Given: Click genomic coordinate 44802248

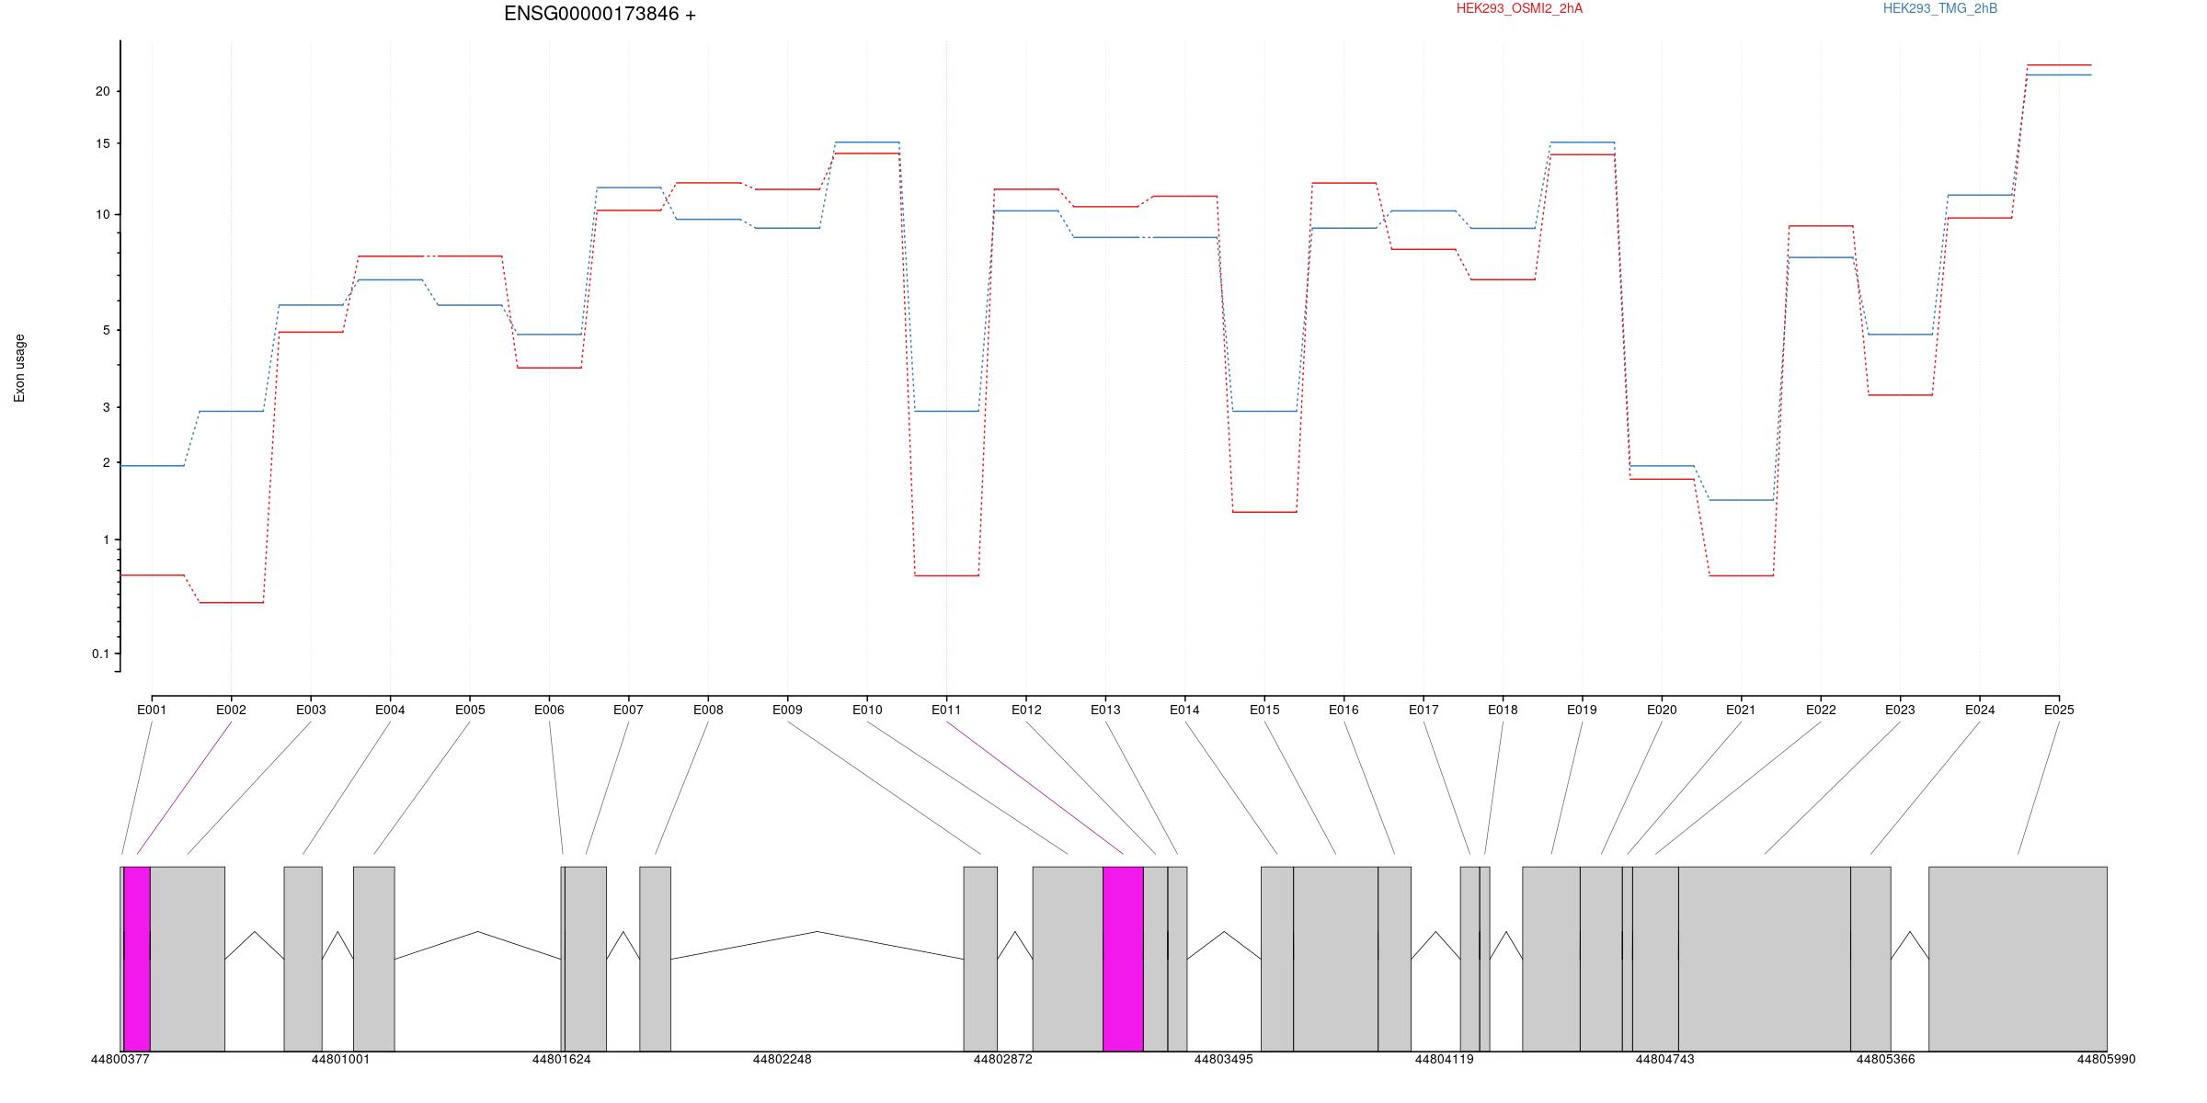Looking at the screenshot, I should point(783,1060).
